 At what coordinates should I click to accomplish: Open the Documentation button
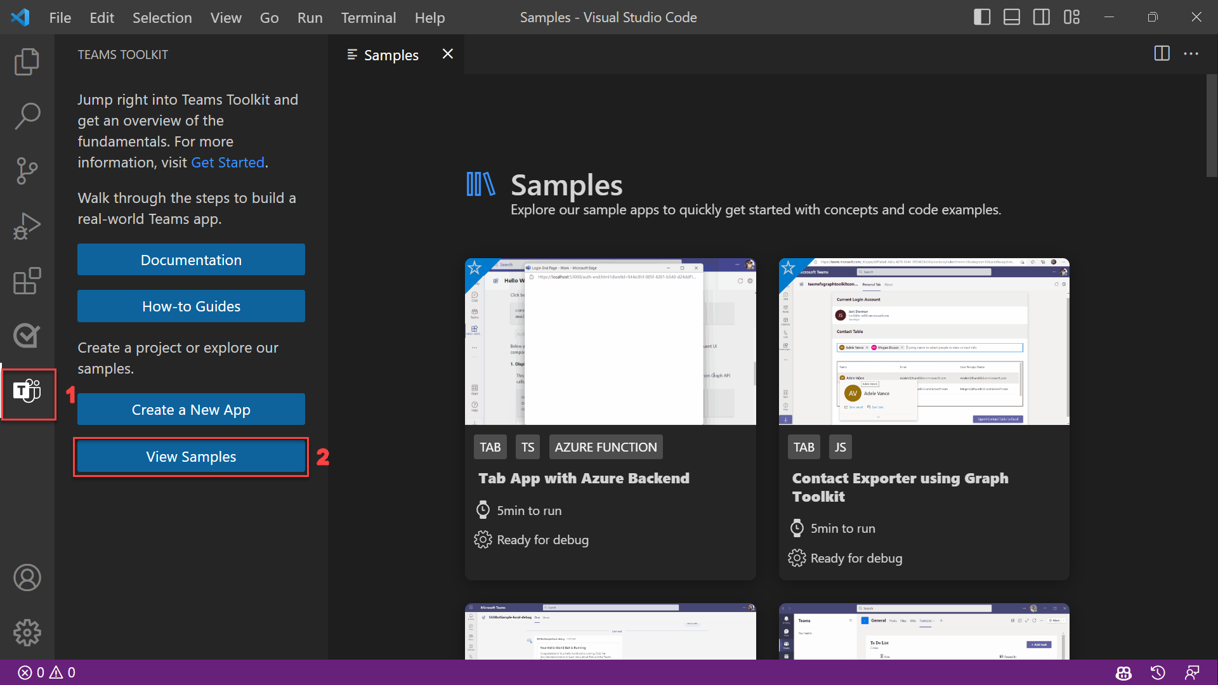[191, 260]
